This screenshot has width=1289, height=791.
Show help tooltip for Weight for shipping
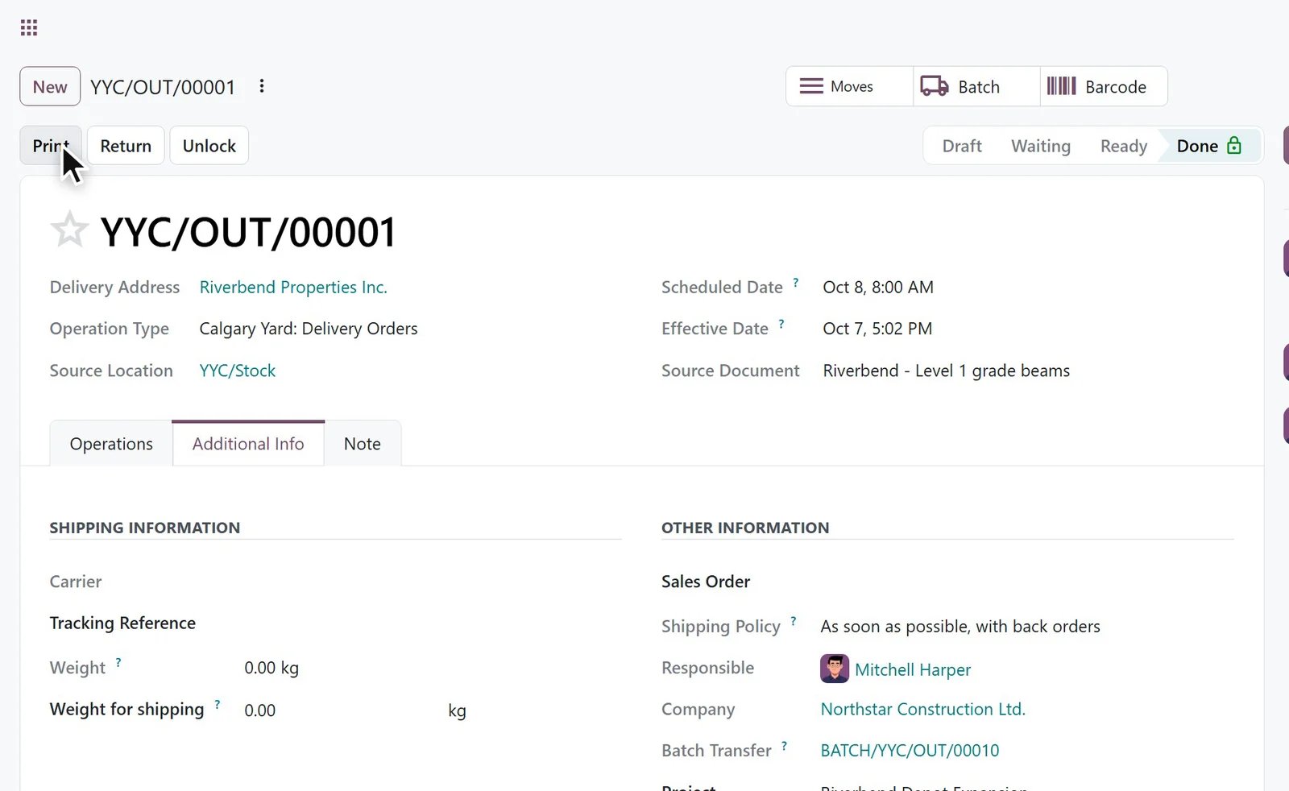(x=218, y=704)
